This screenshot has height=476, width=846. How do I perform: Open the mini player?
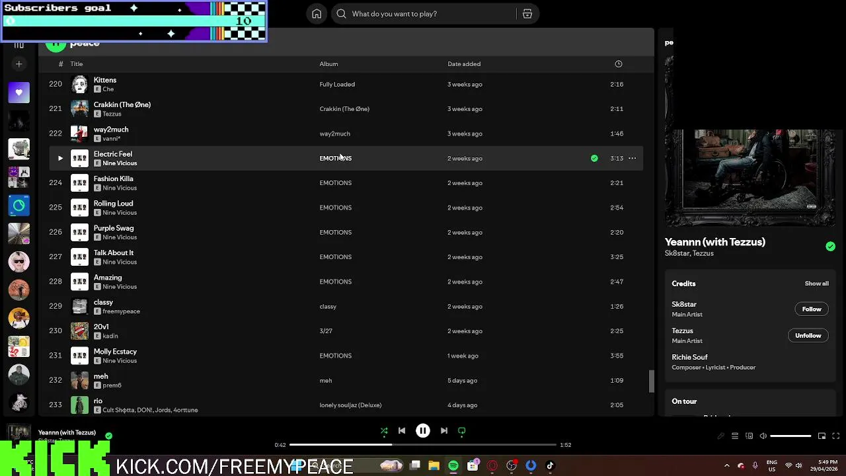[822, 436]
